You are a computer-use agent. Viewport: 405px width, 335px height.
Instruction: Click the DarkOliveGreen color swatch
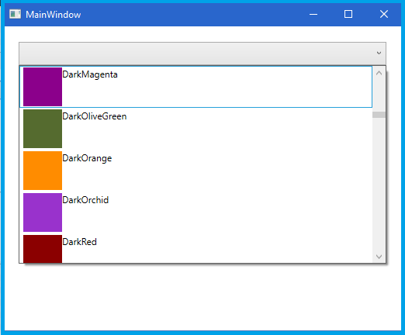(43, 129)
